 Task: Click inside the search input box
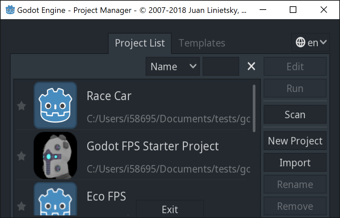221,66
